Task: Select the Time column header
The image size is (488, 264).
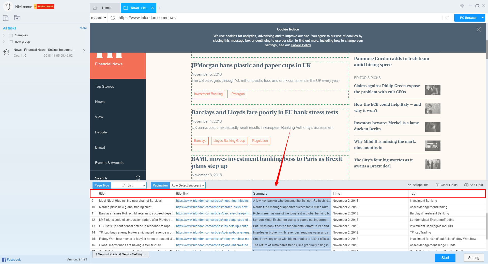Action: [x=370, y=194]
